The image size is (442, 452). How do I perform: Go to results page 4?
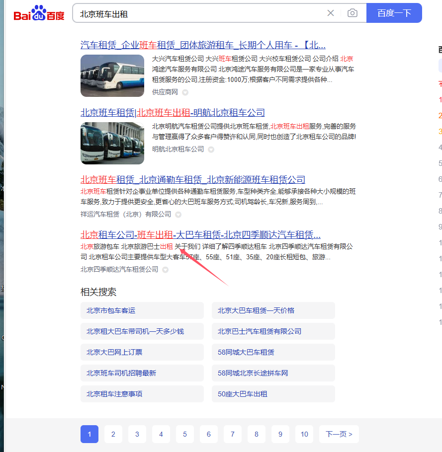(161, 434)
